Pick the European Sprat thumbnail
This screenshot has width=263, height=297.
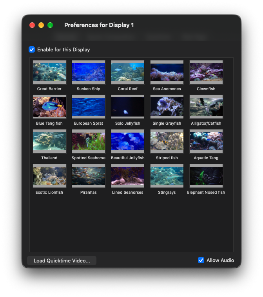(89, 107)
